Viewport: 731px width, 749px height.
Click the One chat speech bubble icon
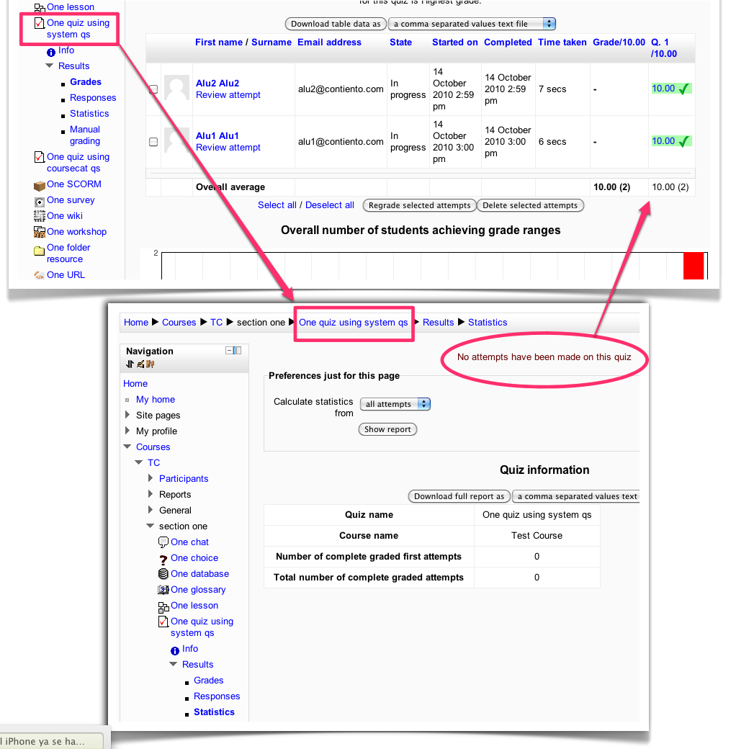tap(163, 542)
